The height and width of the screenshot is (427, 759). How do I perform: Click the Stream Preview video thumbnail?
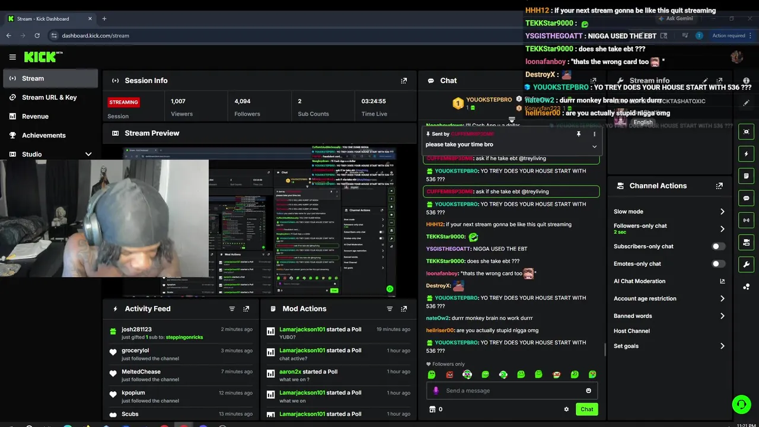259,221
